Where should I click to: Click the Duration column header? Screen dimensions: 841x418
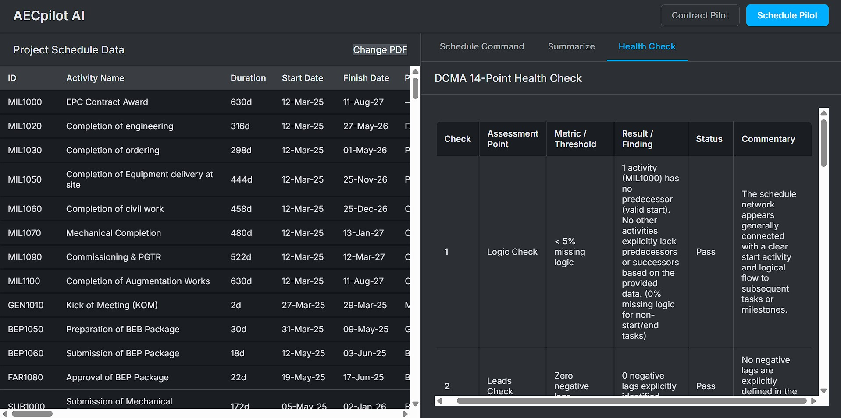click(248, 78)
